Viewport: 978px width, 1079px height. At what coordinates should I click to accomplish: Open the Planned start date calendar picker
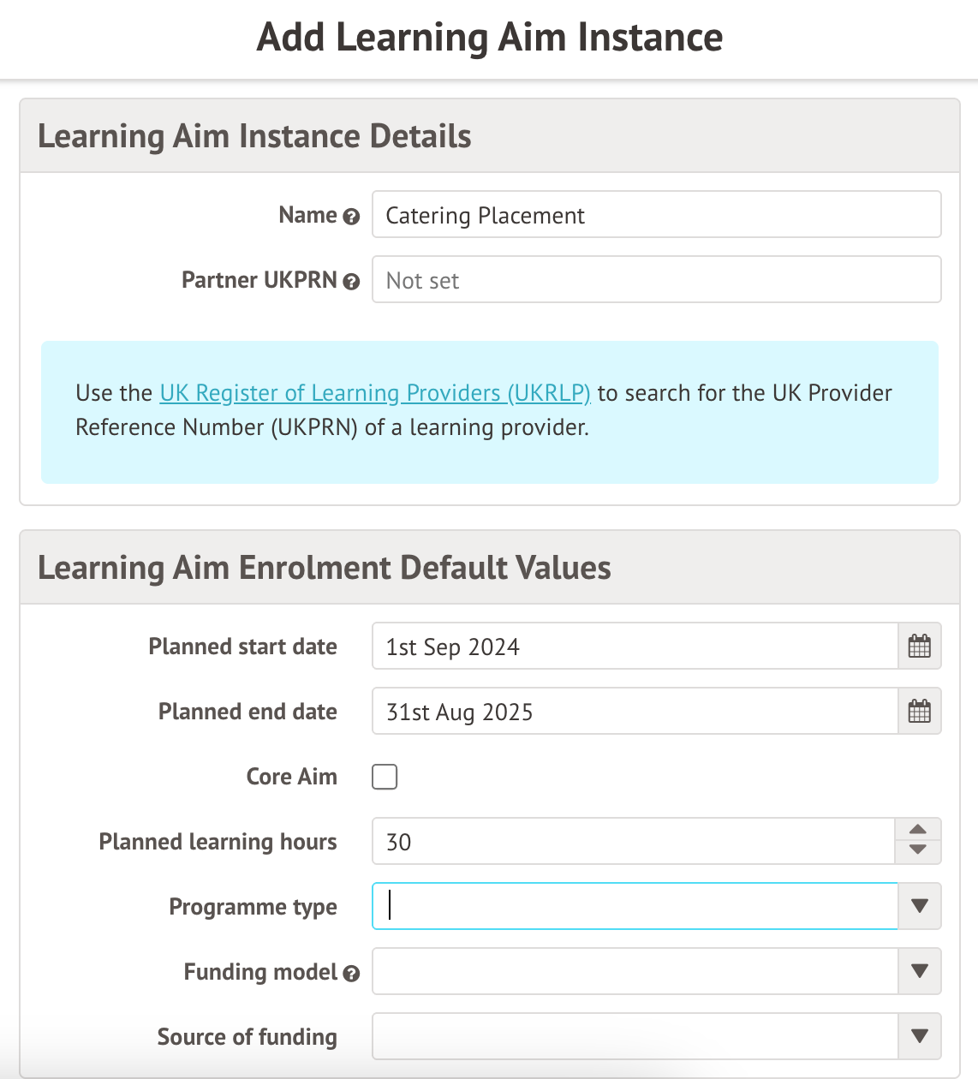click(x=919, y=647)
